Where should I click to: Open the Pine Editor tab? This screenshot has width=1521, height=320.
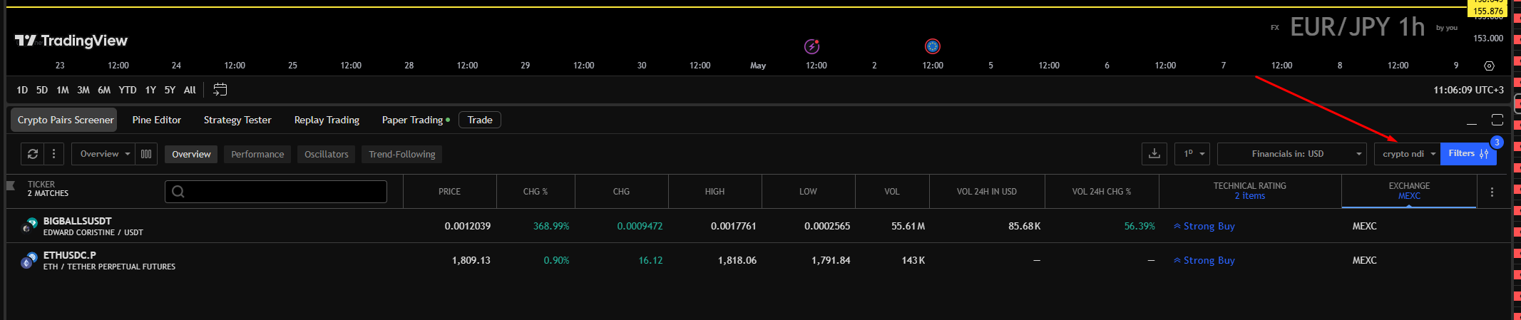click(157, 120)
